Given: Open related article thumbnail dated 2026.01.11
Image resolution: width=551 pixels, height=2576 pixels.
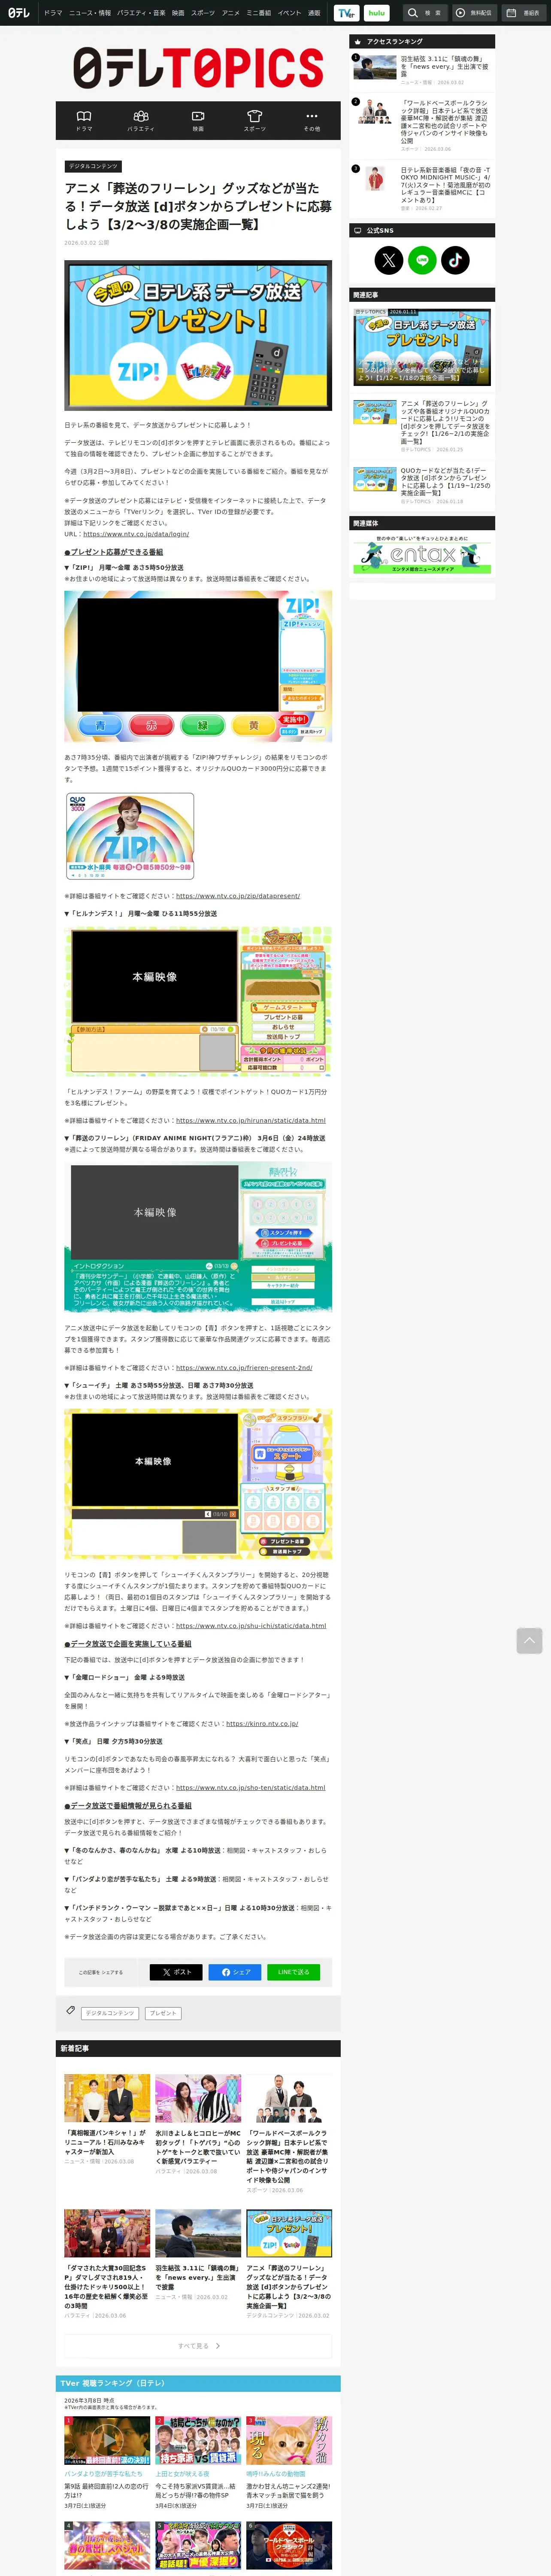Looking at the screenshot, I should tap(422, 347).
